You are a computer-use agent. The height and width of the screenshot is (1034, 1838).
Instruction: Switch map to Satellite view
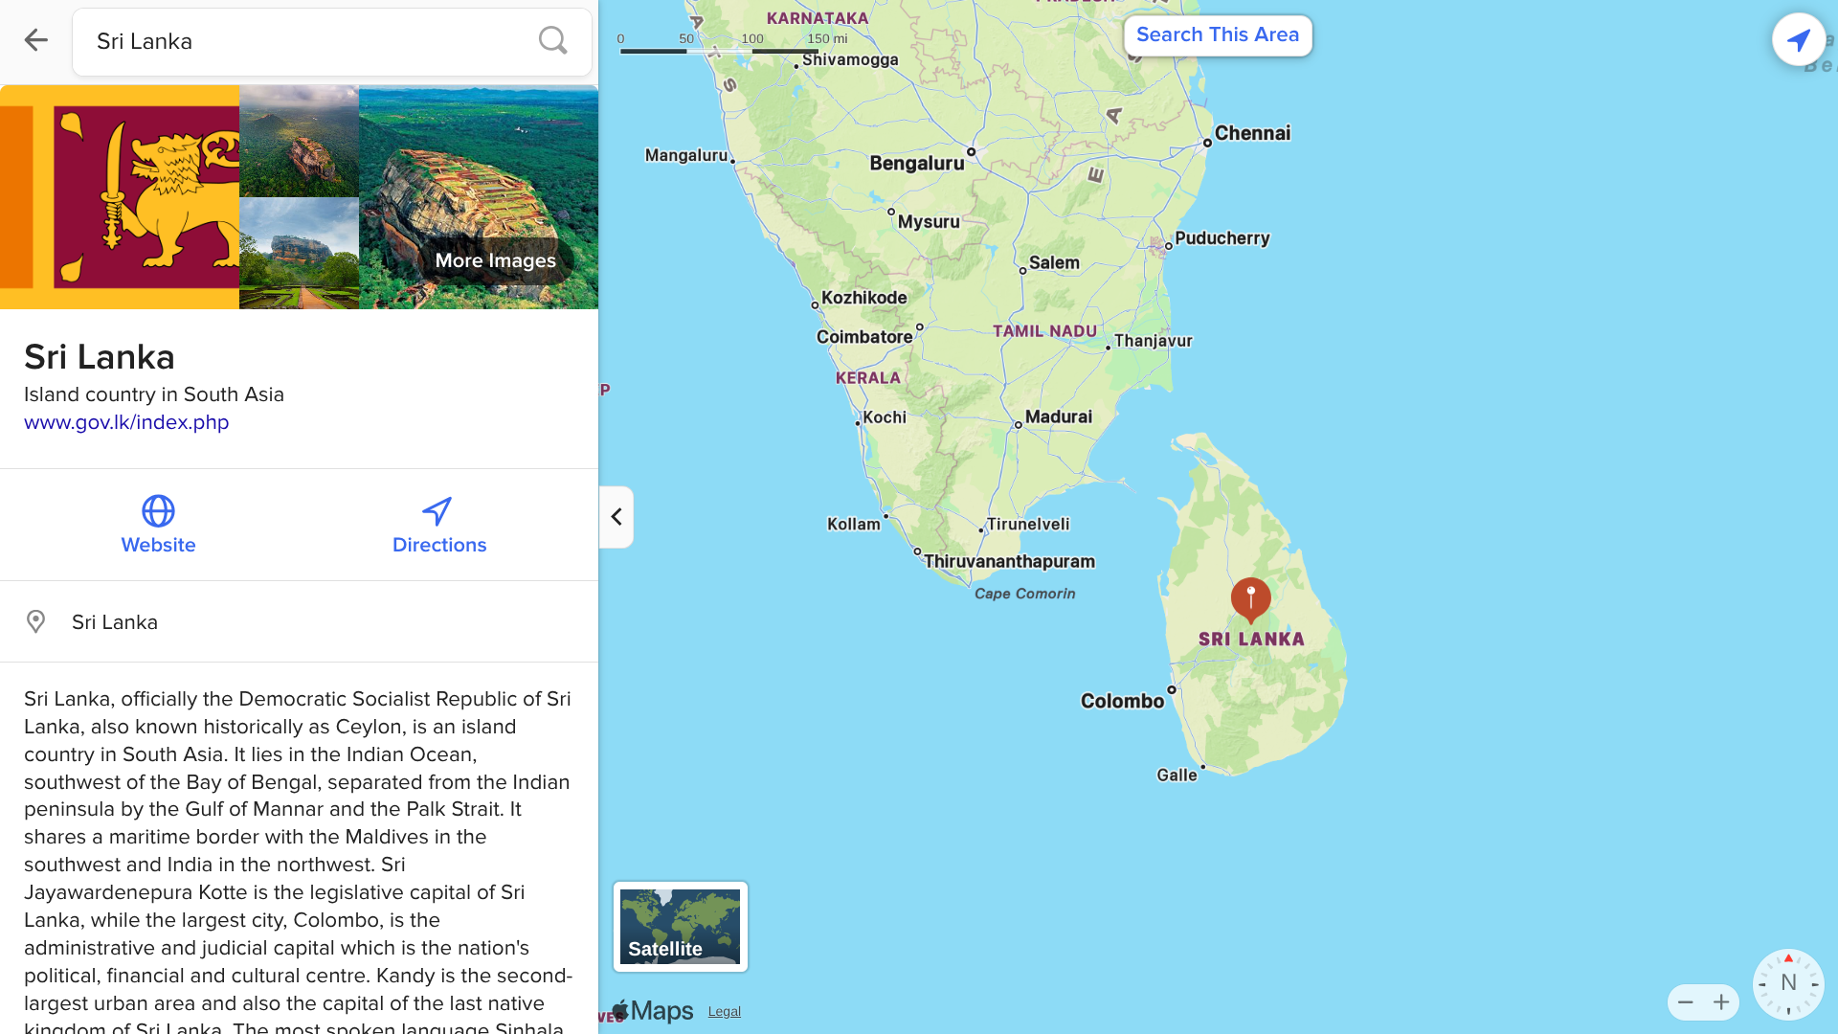680,926
